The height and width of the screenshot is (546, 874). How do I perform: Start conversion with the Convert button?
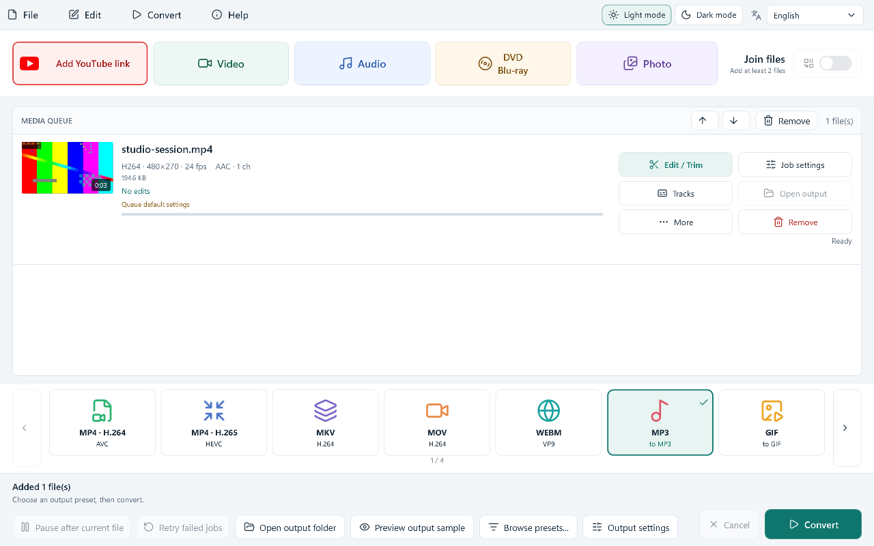tap(813, 525)
